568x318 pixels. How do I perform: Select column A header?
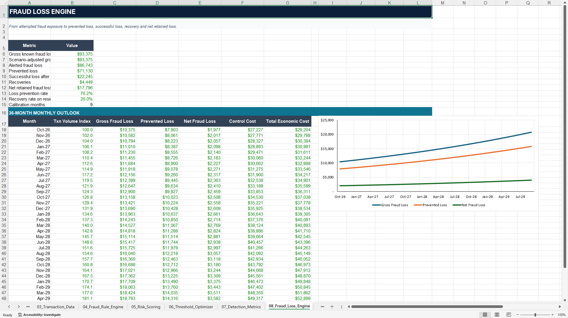(29, 3)
